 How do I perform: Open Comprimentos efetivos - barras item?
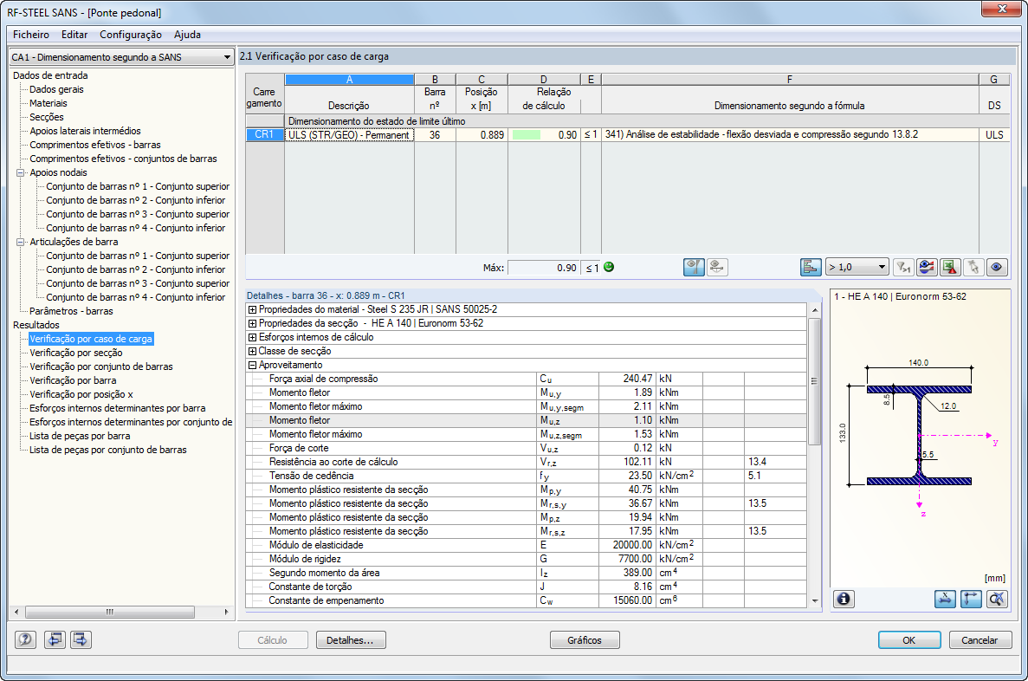95,145
